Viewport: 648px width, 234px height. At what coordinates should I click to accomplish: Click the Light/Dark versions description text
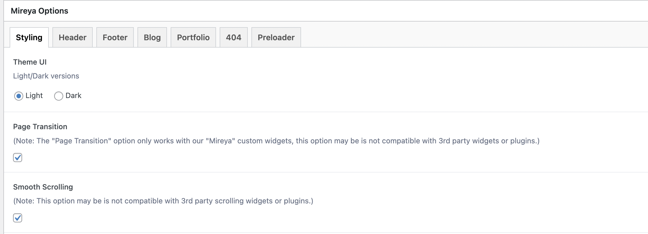click(46, 76)
